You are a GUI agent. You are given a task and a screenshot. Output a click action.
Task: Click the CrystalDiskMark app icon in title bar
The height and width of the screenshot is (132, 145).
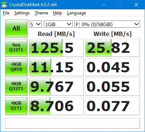click(4, 5)
